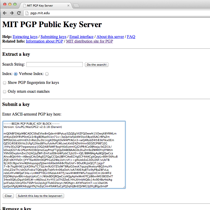The width and height of the screenshot is (210, 210).
Task: Click the browser forward arrow icon
Action: click(x=12, y=13)
